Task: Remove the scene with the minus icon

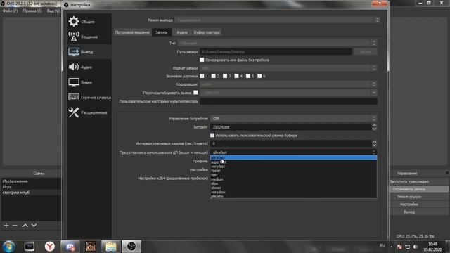Action: (x=15, y=226)
